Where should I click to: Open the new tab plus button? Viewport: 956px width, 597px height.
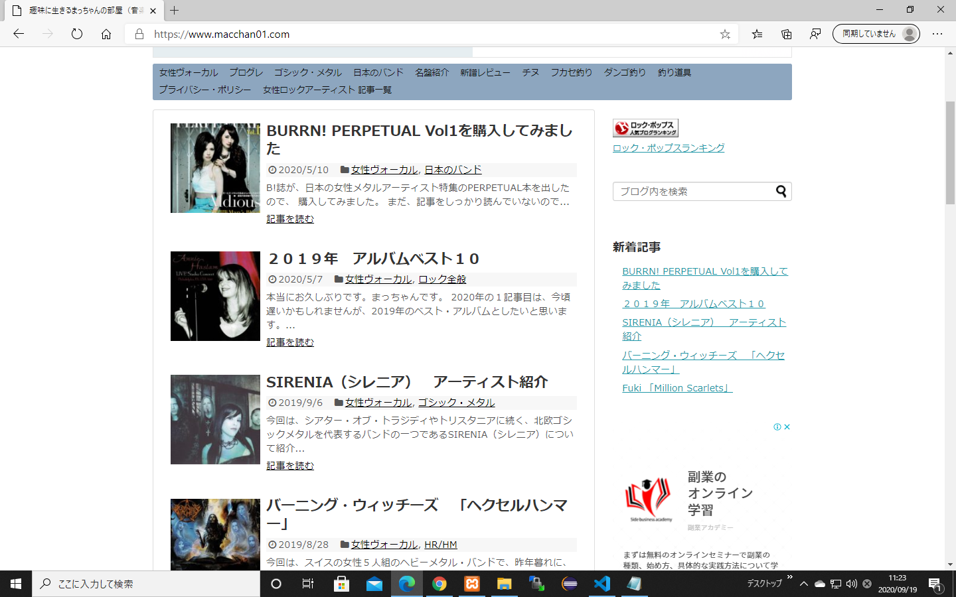[x=174, y=11]
